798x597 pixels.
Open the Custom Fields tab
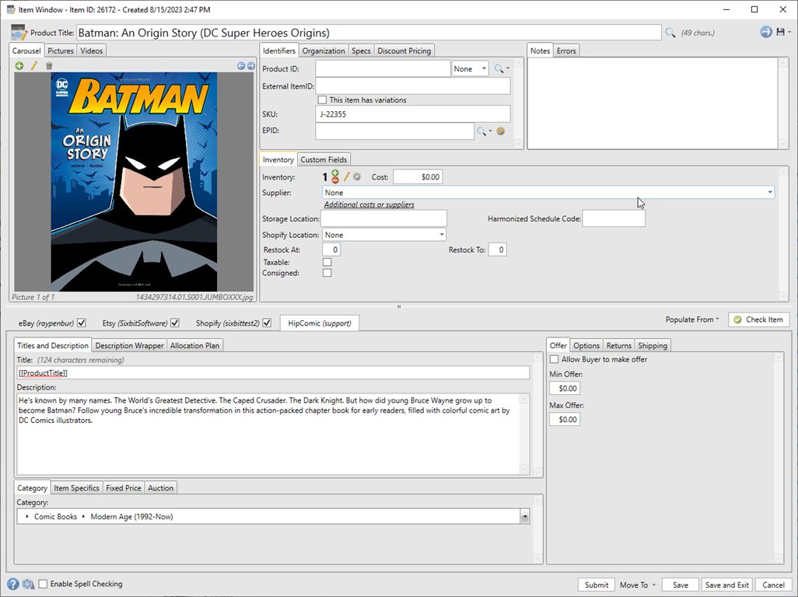[324, 159]
